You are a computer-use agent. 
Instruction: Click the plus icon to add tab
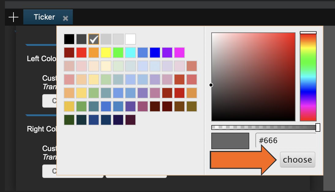coord(13,17)
